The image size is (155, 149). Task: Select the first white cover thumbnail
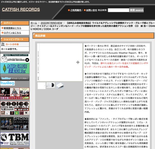click(x=42, y=86)
